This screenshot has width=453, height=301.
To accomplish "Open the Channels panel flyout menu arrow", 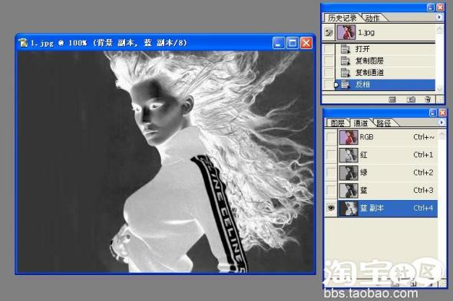I will click(x=441, y=123).
